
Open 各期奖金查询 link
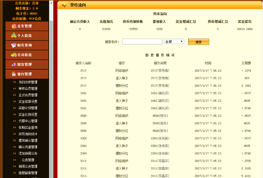point(28,128)
